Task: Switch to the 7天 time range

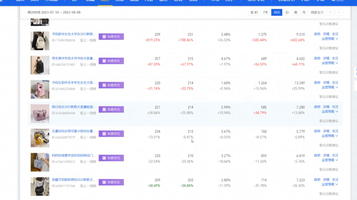Action: [266, 12]
